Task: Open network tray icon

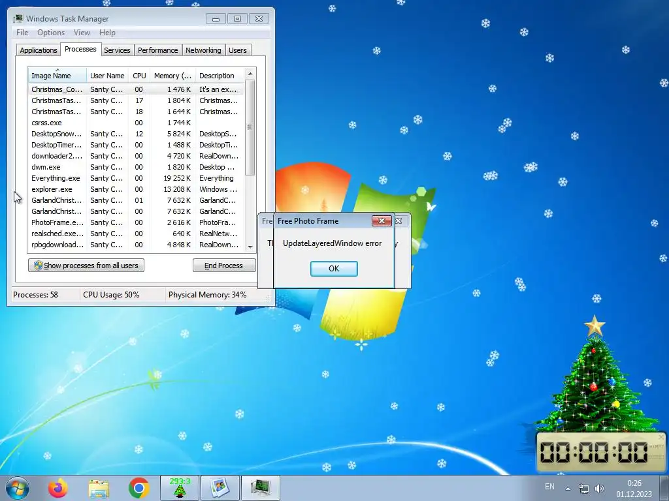Action: [x=583, y=488]
